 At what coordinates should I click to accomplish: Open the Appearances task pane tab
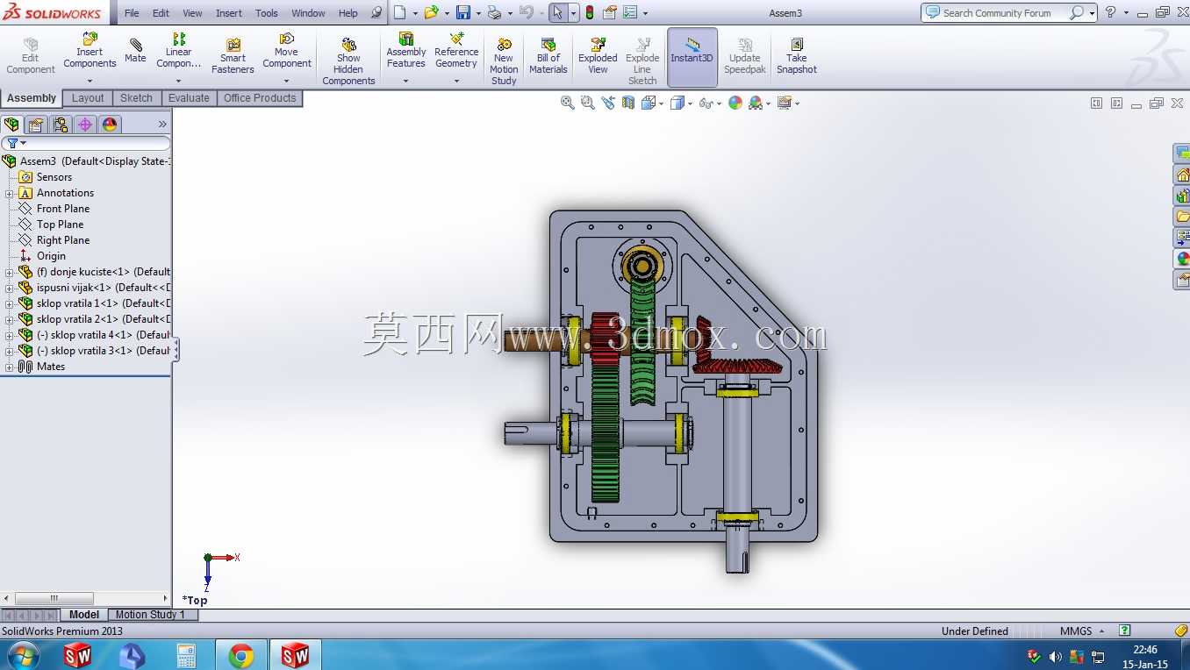point(1182,259)
